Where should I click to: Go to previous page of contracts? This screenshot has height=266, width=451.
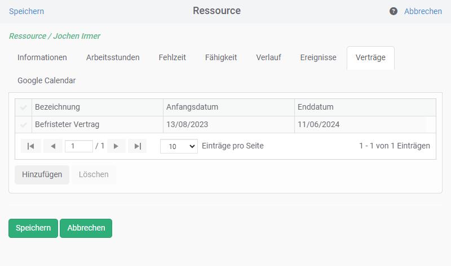[52, 146]
